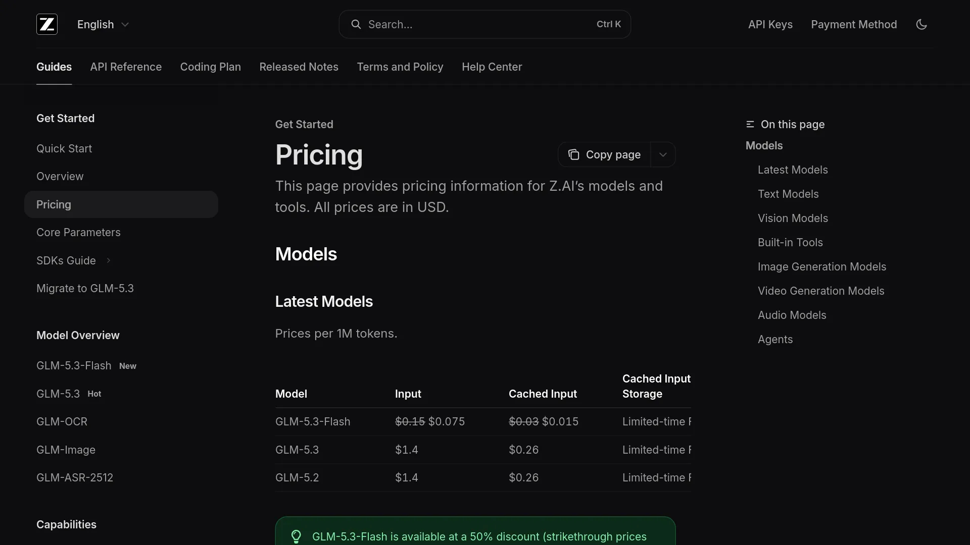This screenshot has width=970, height=545.
Task: Switch to the Guides tab
Action: (54, 67)
